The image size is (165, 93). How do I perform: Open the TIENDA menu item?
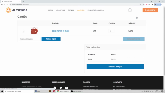(x=71, y=10)
